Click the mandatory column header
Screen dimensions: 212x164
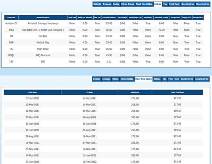click(x=148, y=18)
